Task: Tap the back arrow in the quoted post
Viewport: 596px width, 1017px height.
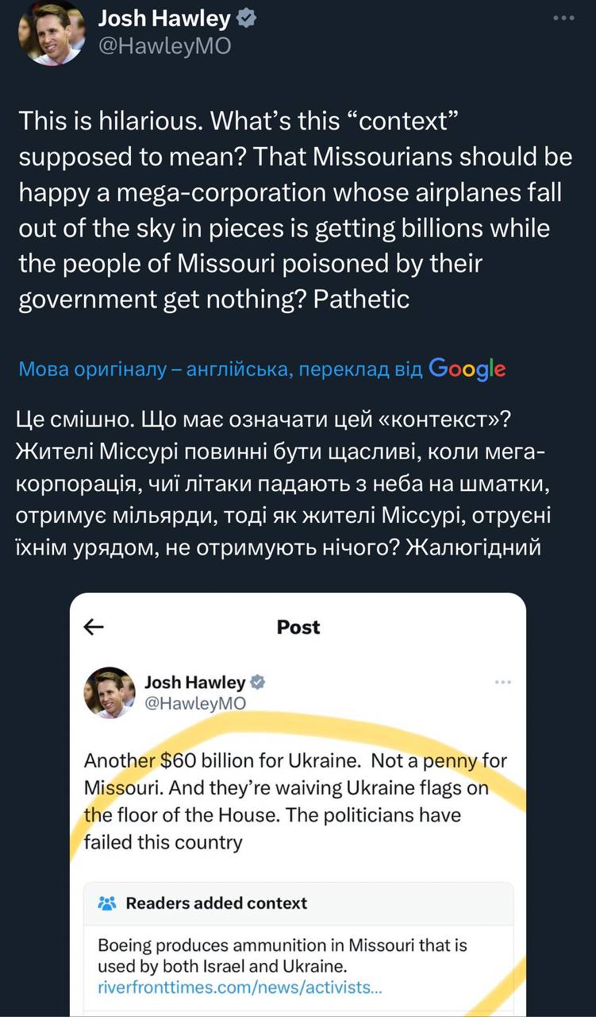Action: [94, 627]
